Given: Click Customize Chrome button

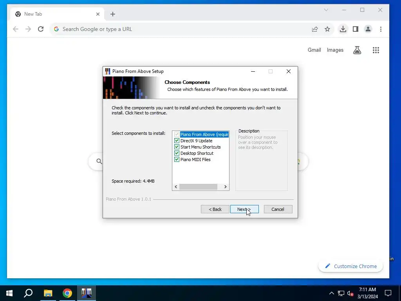Looking at the screenshot, I should pyautogui.click(x=350, y=266).
